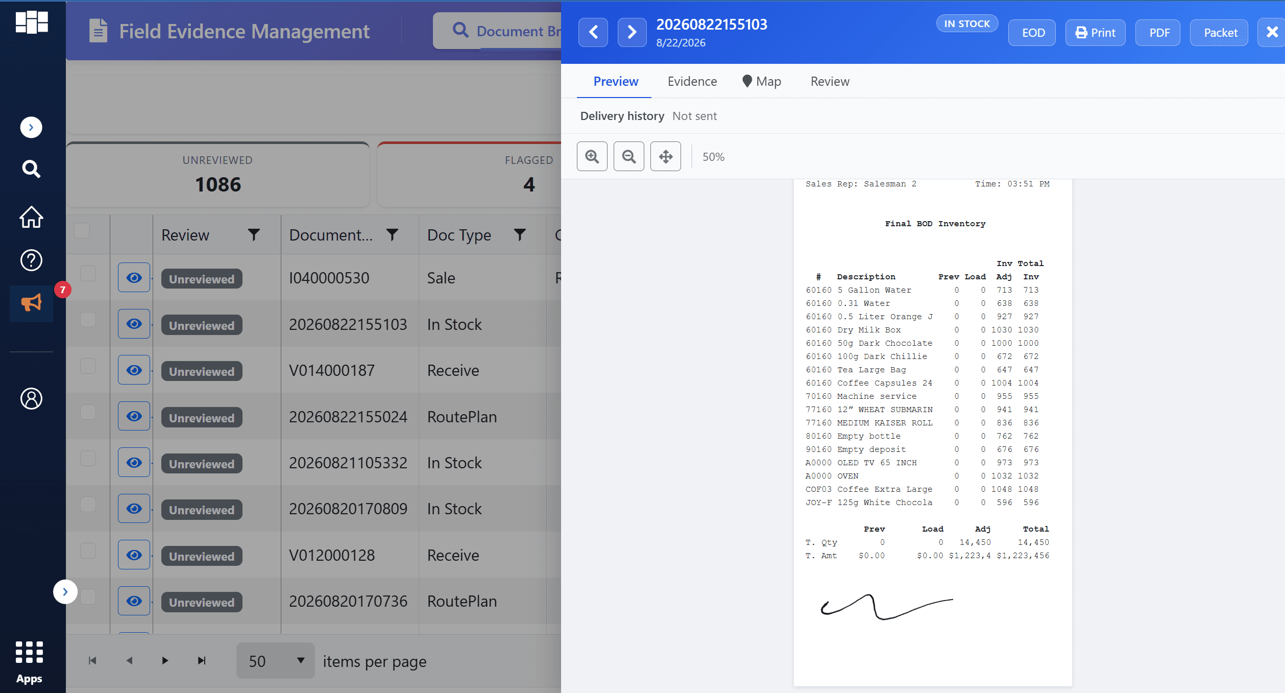Print the document
Viewport: 1285px width, 693px height.
(1096, 33)
